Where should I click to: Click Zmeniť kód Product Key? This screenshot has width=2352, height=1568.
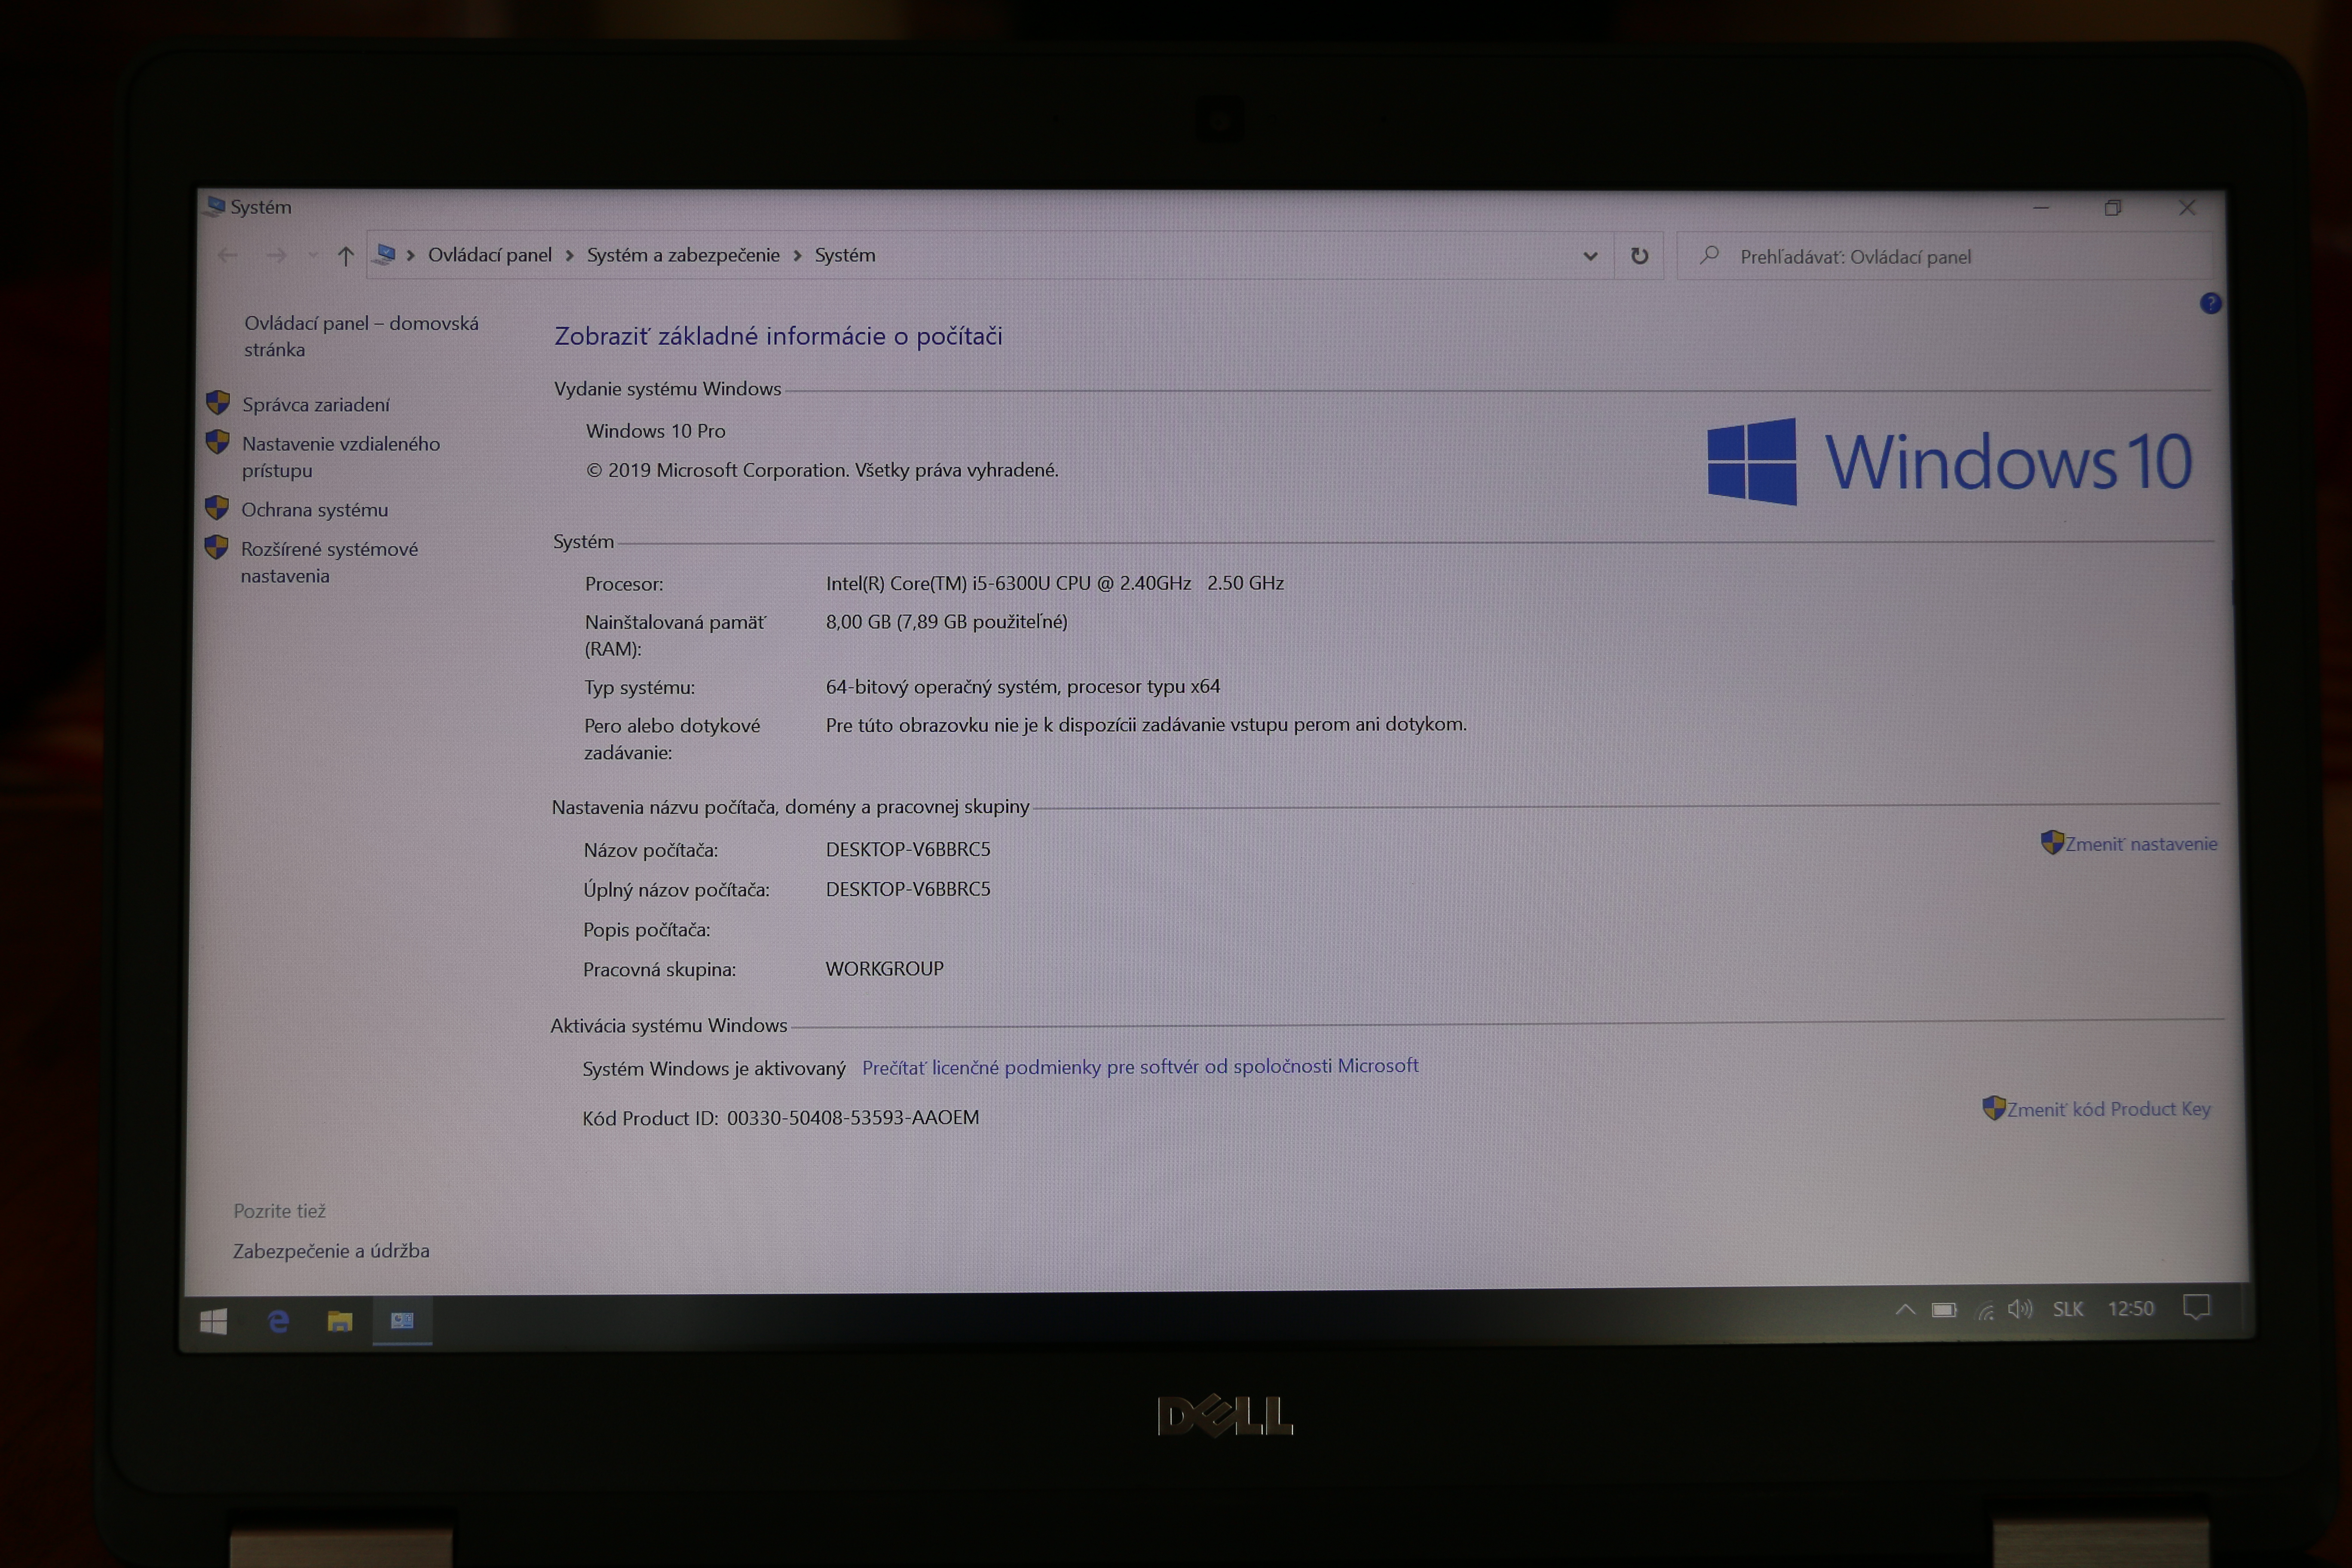click(x=2107, y=1109)
